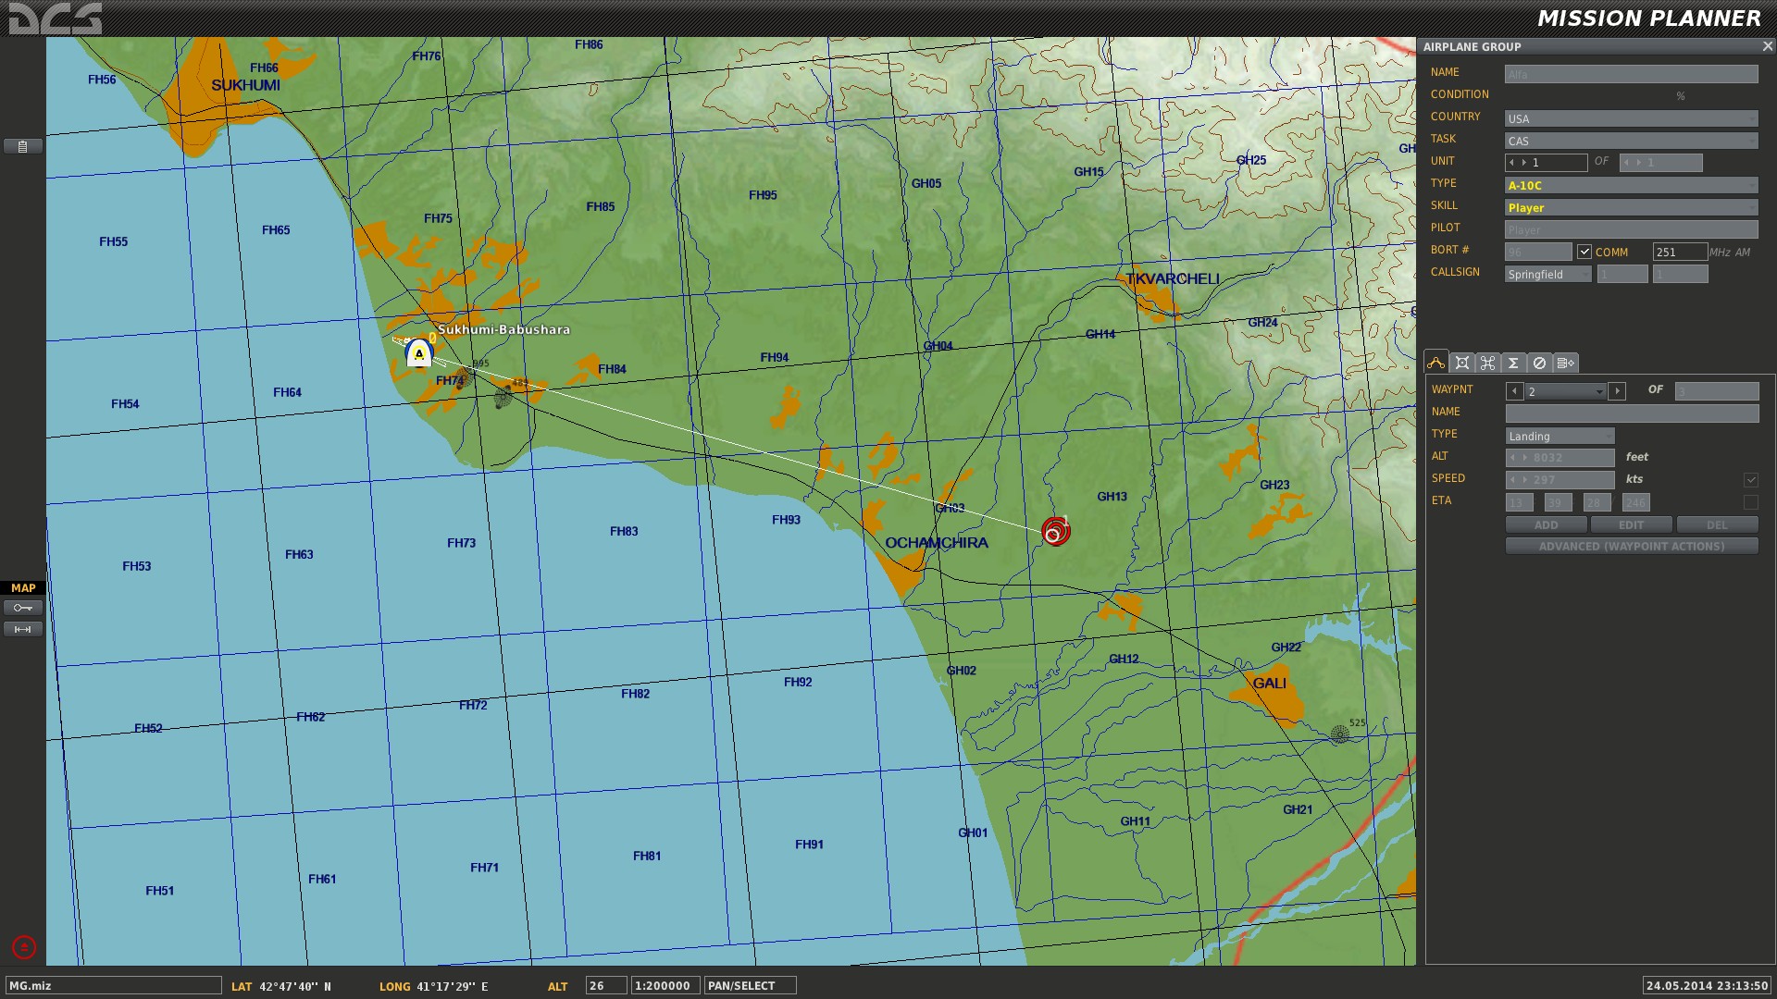Open the Callsign Springfield dropdown
1777x999 pixels.
[x=1548, y=274]
